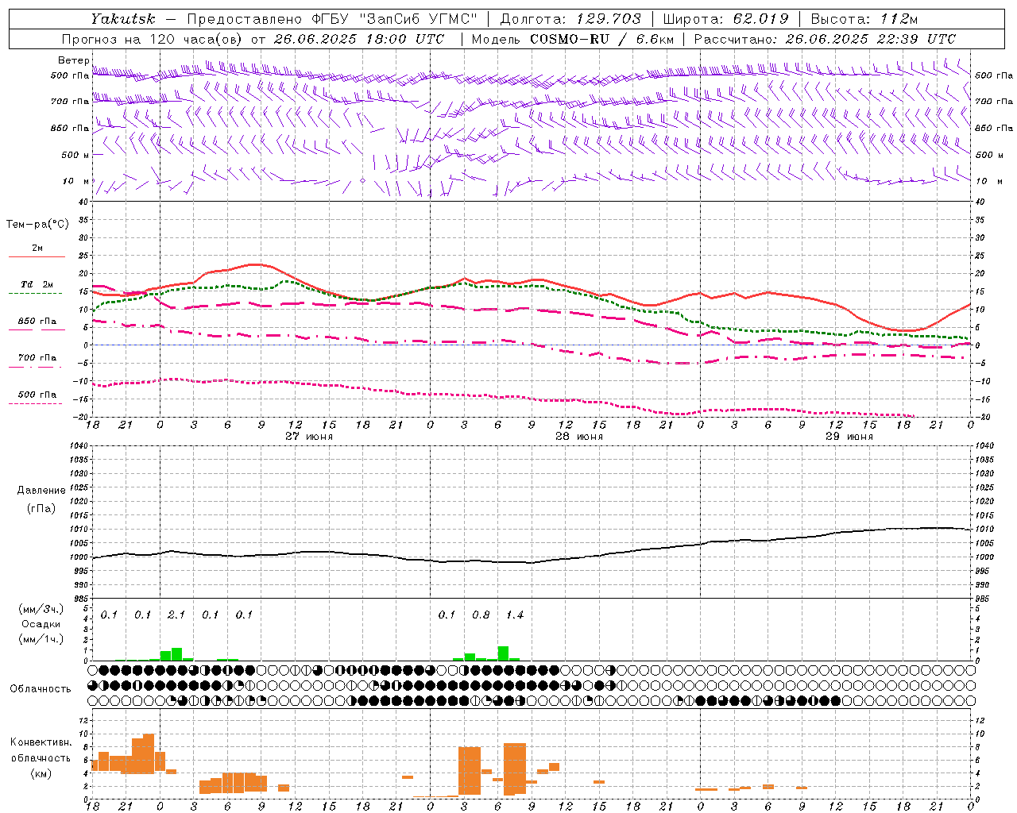The image size is (1017, 813).
Task: Click the Облачность row label
Action: [41, 689]
